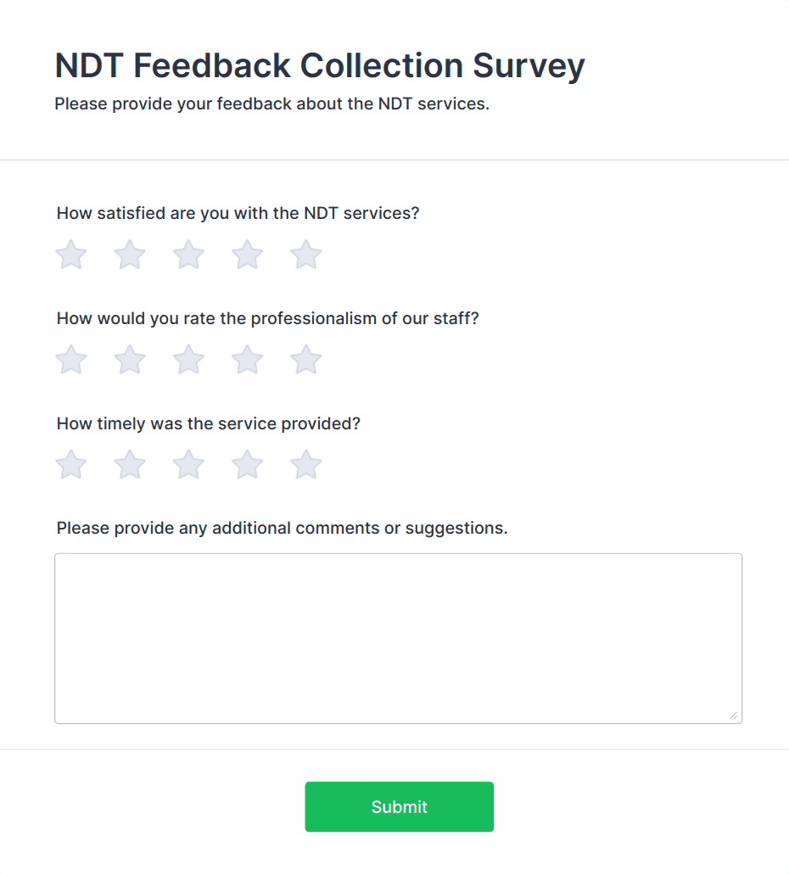The width and height of the screenshot is (789, 874).
Task: Select three stars for service timeliness
Action: pos(188,464)
